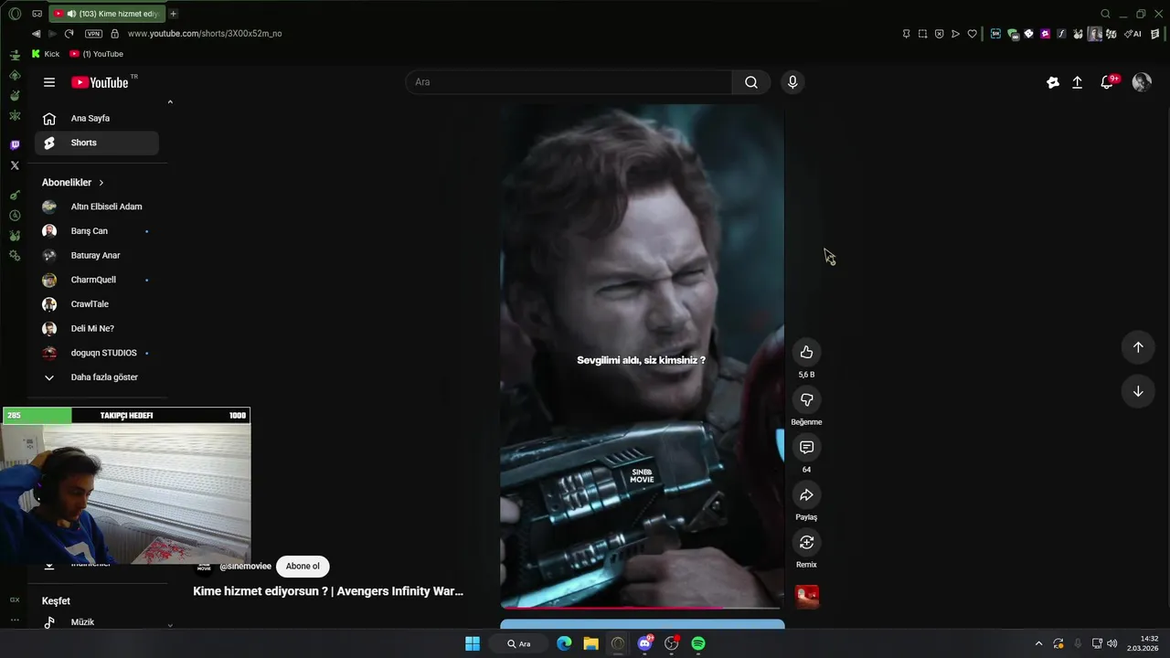
Task: Open the account avatar menu
Action: point(1142,82)
